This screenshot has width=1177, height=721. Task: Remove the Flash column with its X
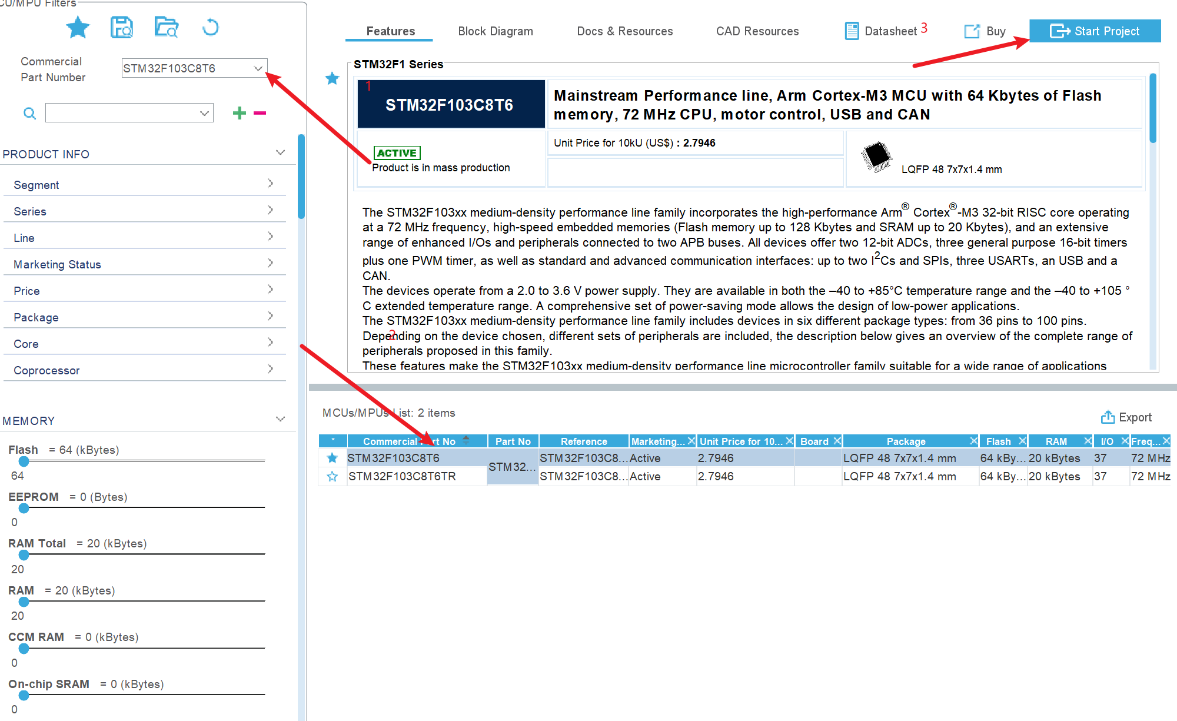(x=1023, y=441)
